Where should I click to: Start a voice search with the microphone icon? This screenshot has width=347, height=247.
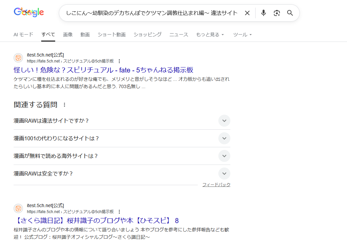pyautogui.click(x=263, y=13)
